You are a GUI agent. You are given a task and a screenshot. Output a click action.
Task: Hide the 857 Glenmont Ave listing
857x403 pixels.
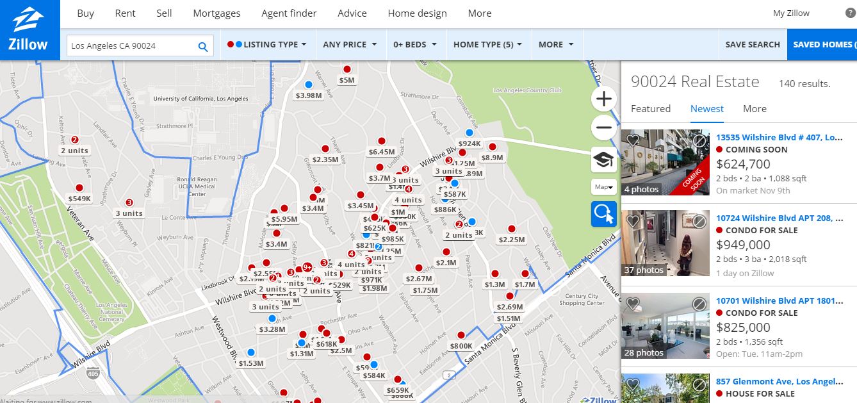tap(699, 385)
